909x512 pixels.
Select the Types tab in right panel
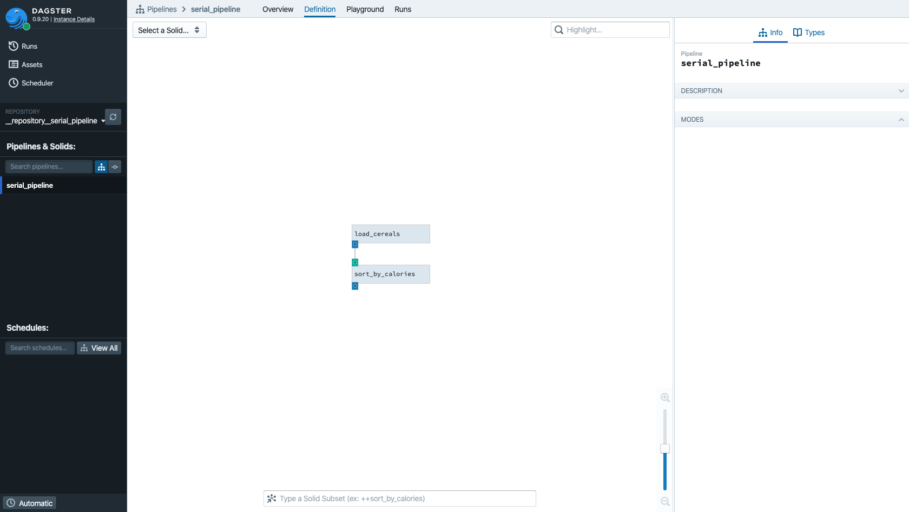(809, 32)
